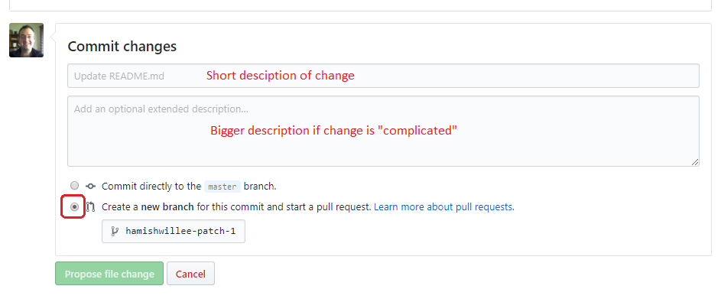Click the Cancel button

[x=190, y=274]
